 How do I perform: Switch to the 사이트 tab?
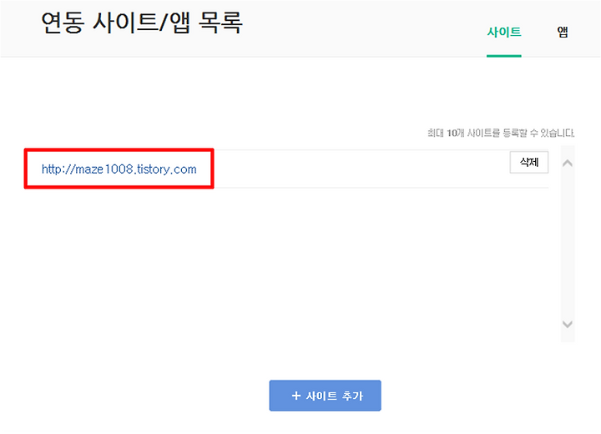click(503, 32)
